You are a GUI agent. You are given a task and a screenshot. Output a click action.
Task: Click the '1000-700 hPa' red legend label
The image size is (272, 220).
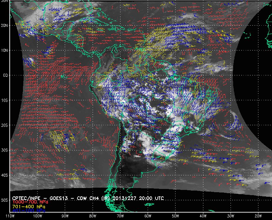tap(30, 202)
